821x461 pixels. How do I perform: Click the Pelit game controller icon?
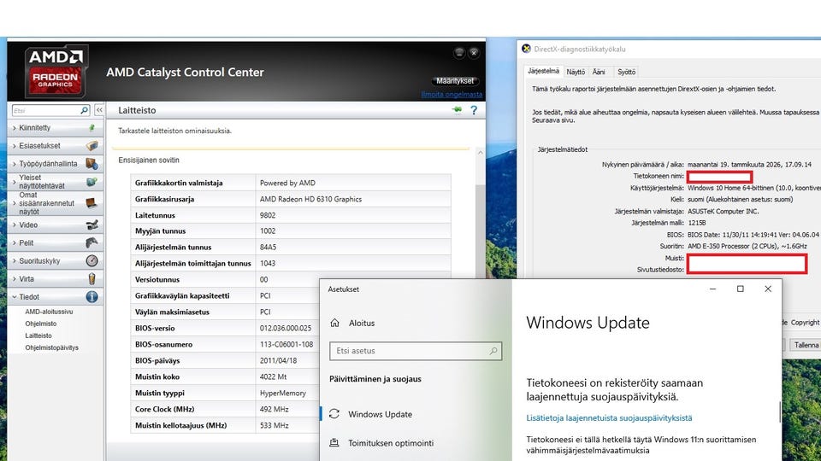[x=92, y=242]
